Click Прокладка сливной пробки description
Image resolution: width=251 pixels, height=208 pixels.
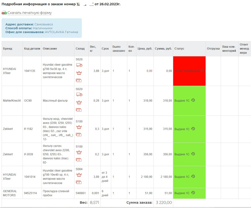[56, 193]
